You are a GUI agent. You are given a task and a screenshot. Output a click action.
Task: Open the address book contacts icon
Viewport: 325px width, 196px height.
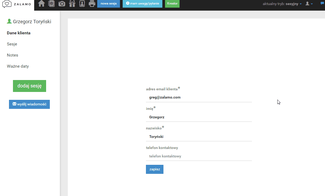(x=51, y=4)
